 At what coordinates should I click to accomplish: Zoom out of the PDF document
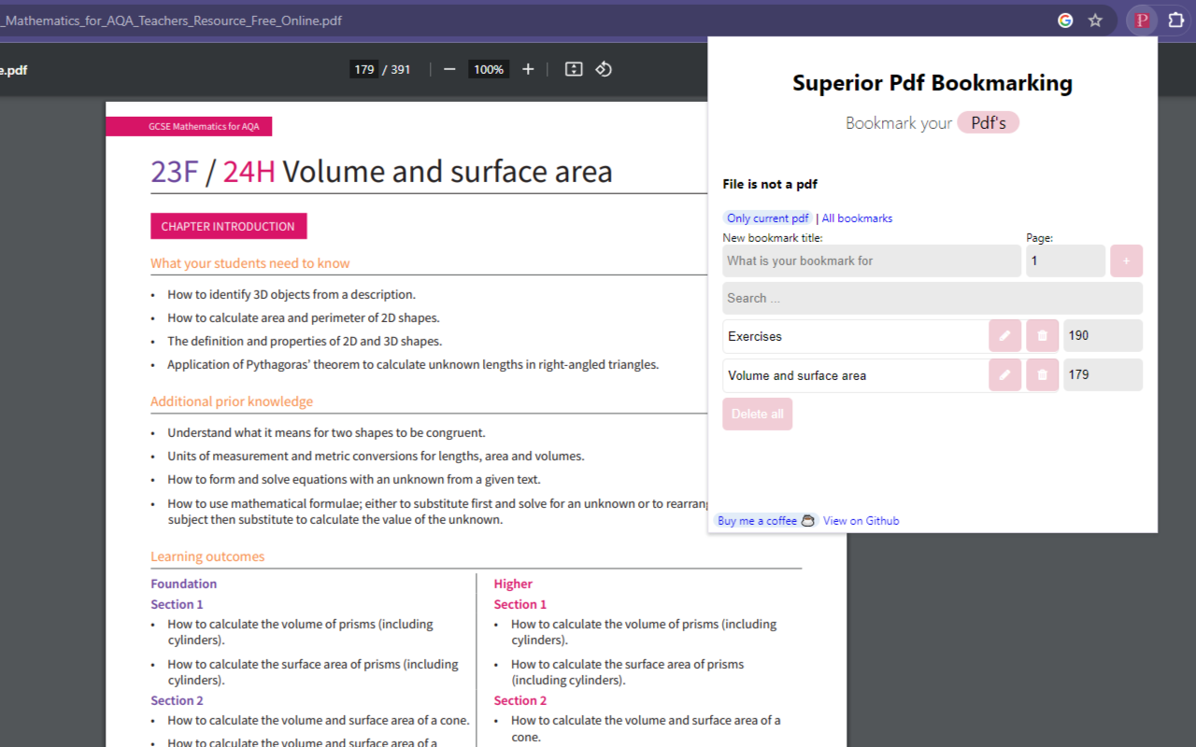pos(449,68)
